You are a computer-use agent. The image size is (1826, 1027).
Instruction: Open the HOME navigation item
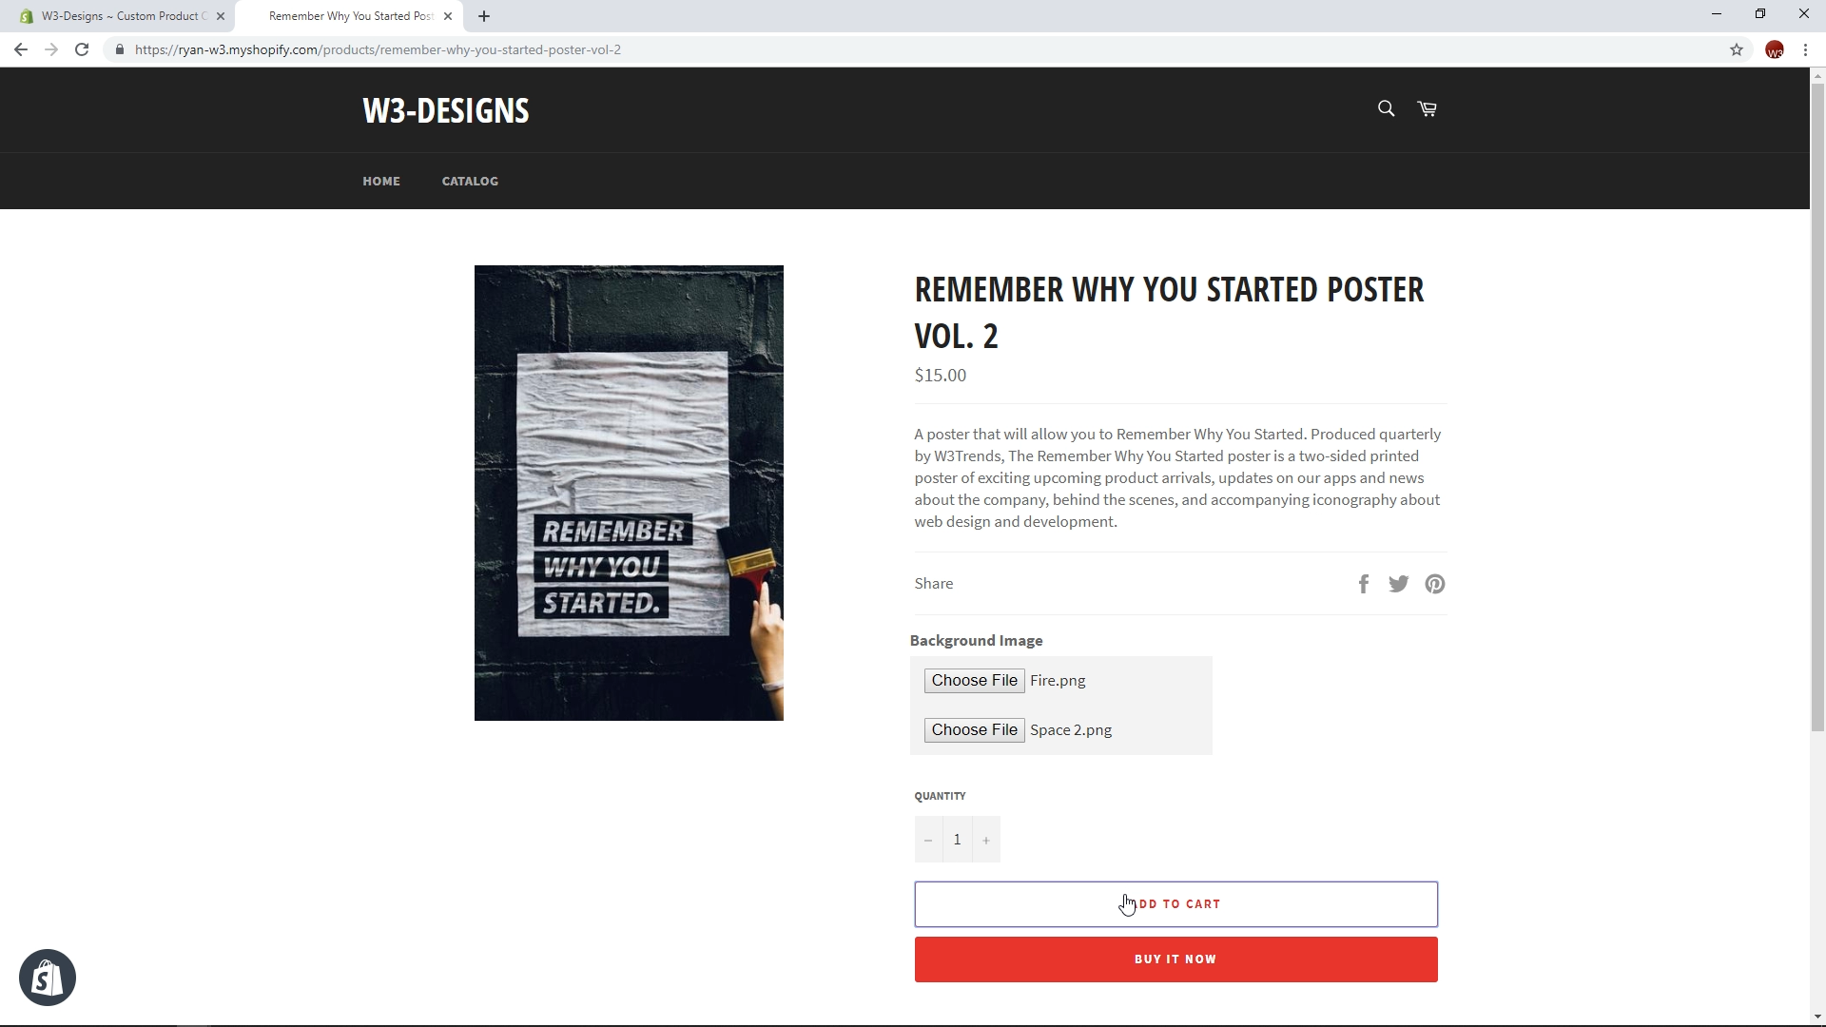(381, 181)
